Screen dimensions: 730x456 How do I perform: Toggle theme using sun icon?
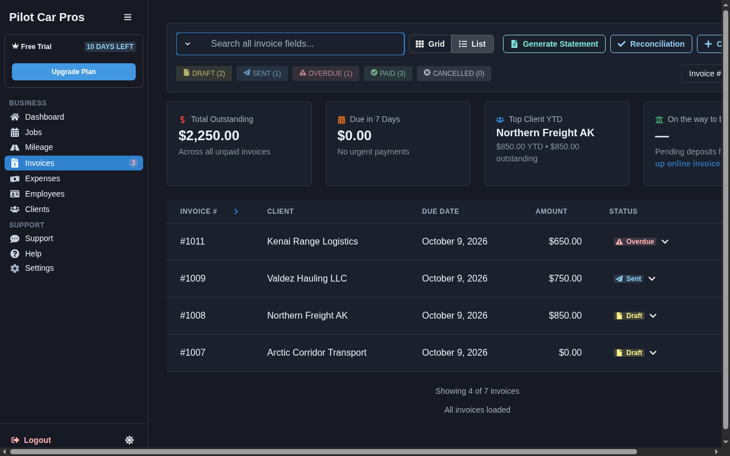(129, 440)
